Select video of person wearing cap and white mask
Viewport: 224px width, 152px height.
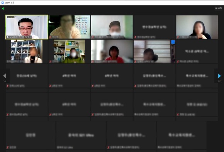pyautogui.click(x=112, y=27)
